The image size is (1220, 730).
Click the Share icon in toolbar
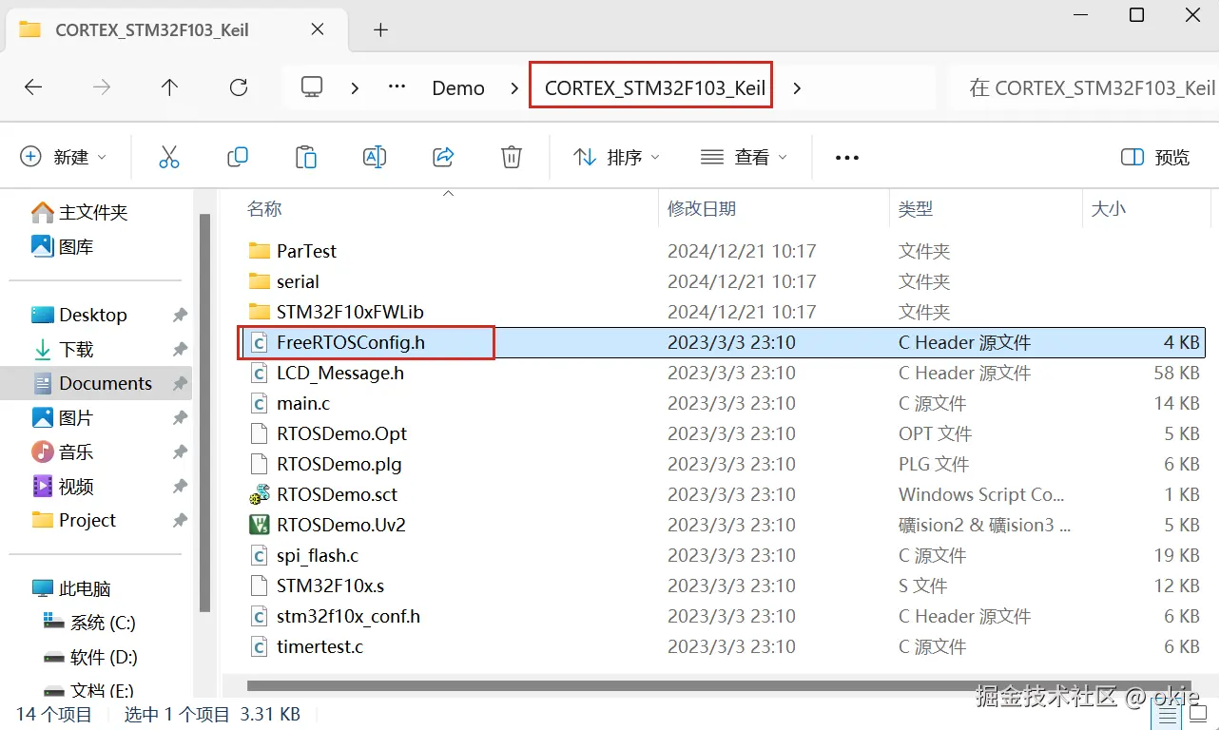(443, 157)
